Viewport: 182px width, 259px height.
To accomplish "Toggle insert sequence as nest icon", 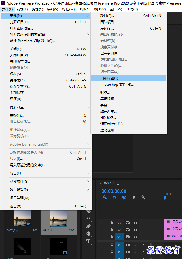I will click(105, 197).
